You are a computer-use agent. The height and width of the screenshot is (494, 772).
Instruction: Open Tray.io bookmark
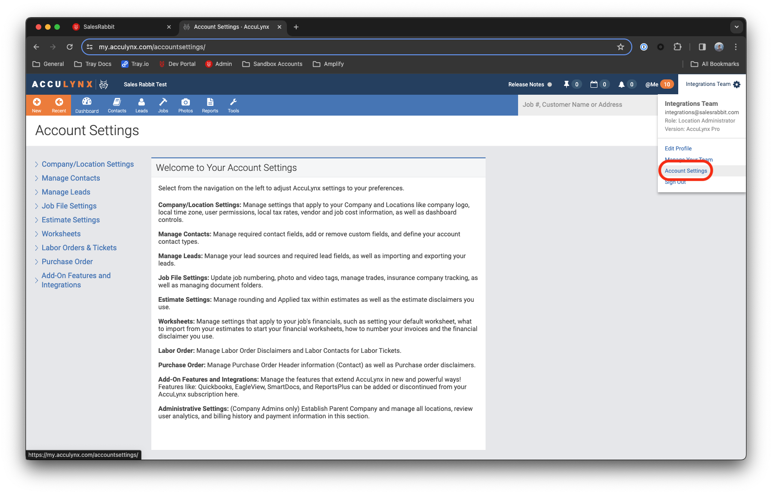coord(135,64)
